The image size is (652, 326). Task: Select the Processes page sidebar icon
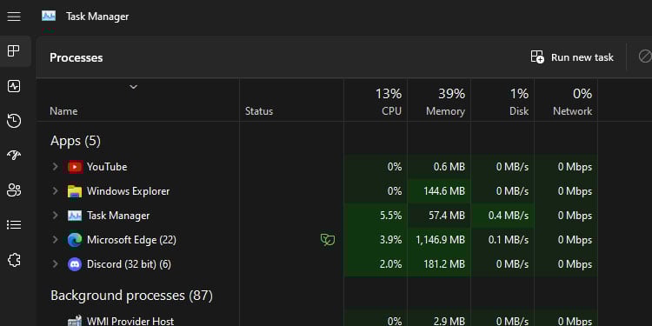[14, 51]
